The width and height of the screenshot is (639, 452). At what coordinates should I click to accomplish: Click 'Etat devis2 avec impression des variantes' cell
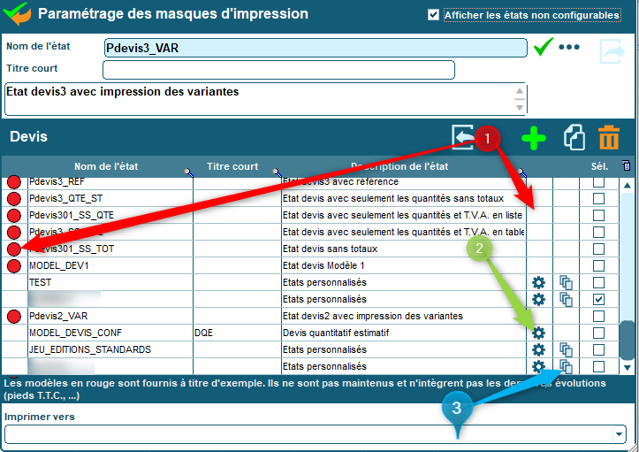[373, 316]
